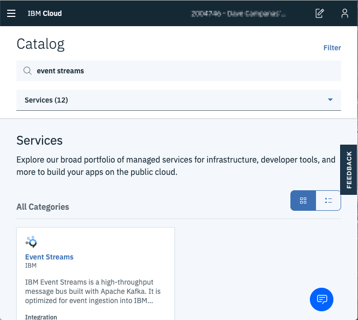Click the Services section heading
This screenshot has width=358, height=320.
(x=39, y=141)
